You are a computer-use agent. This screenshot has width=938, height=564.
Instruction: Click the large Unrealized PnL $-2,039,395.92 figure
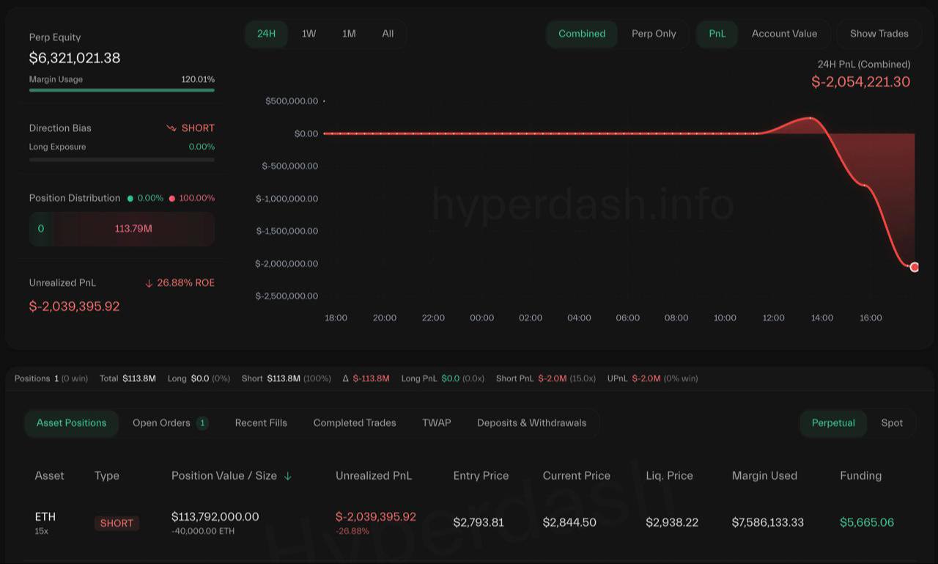(x=74, y=307)
